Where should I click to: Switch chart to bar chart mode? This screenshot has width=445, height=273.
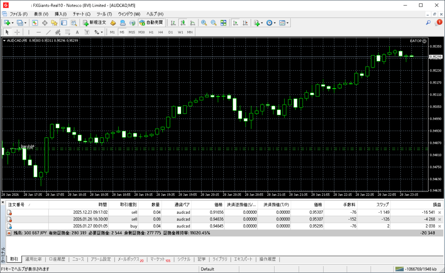tap(173, 23)
